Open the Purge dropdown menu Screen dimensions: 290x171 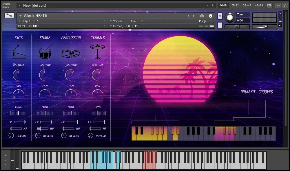(206, 21)
